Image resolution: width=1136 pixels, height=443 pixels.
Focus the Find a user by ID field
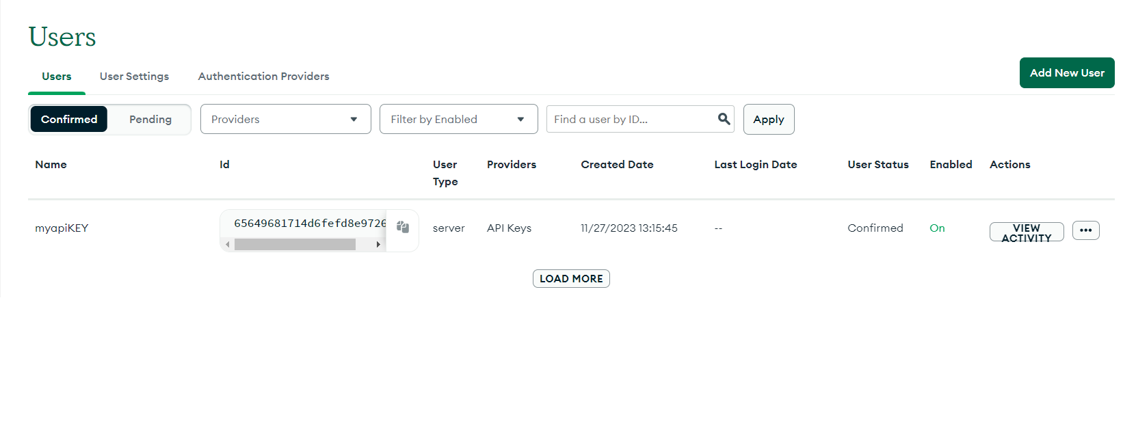[x=631, y=119]
